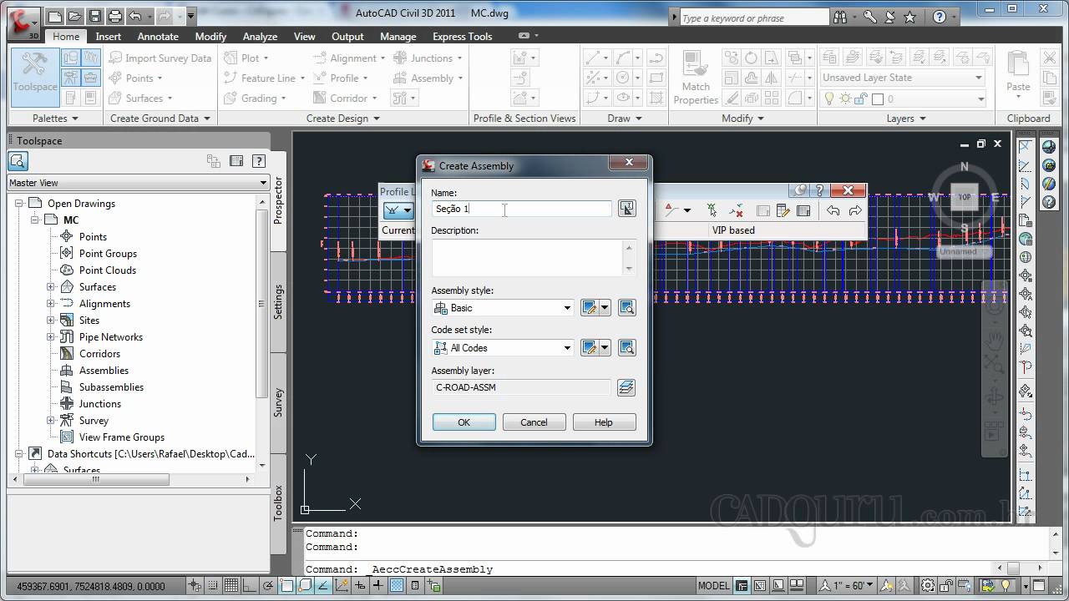The width and height of the screenshot is (1069, 601).
Task: Click the pick-in-drawing icon beside Name field
Action: click(626, 209)
